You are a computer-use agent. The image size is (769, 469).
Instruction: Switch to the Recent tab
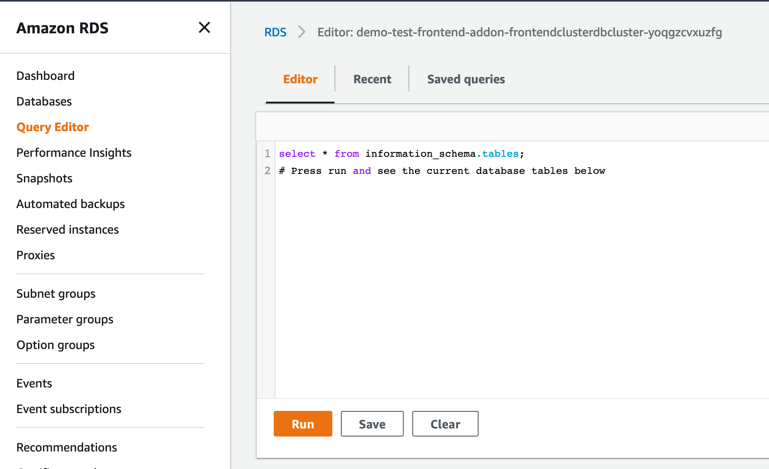coord(372,79)
